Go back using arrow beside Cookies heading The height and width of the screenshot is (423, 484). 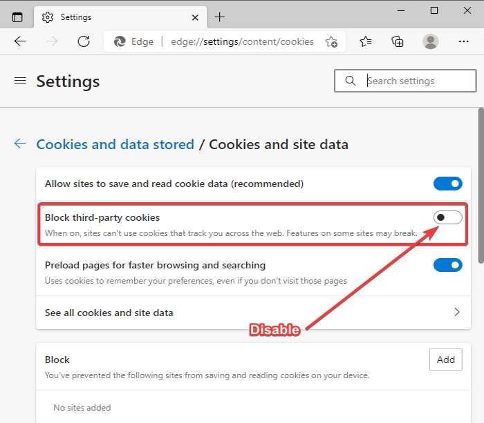click(19, 144)
